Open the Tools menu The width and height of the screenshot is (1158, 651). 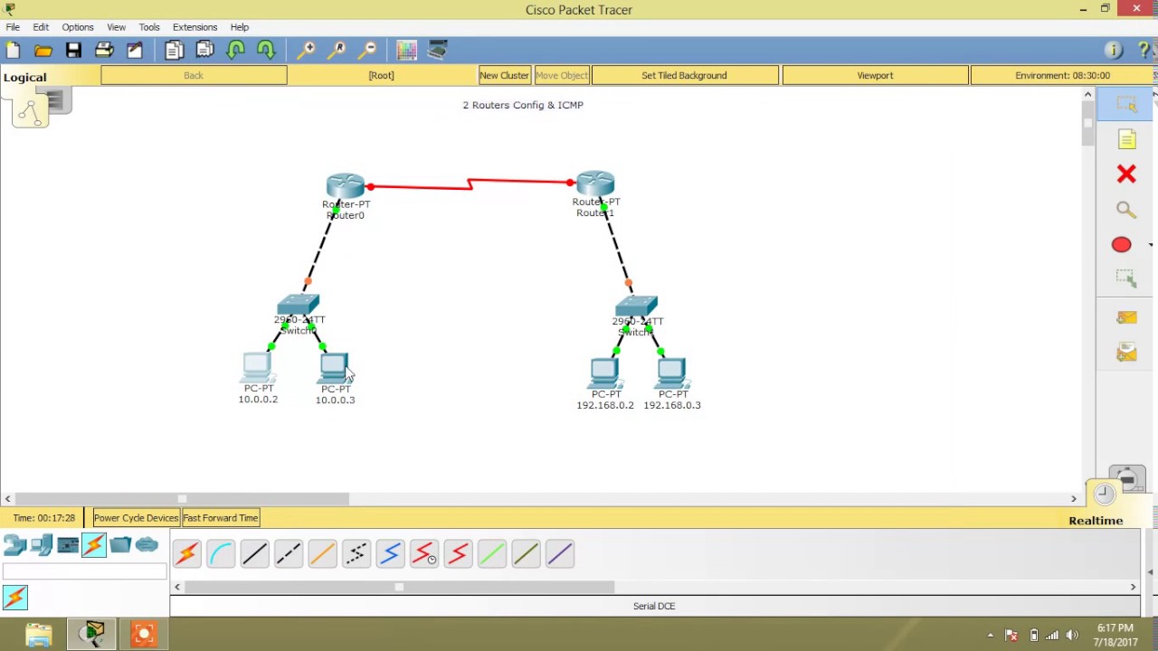coord(149,27)
